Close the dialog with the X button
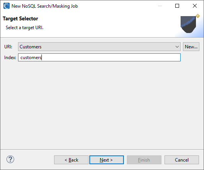The image size is (204, 170). coord(195,6)
